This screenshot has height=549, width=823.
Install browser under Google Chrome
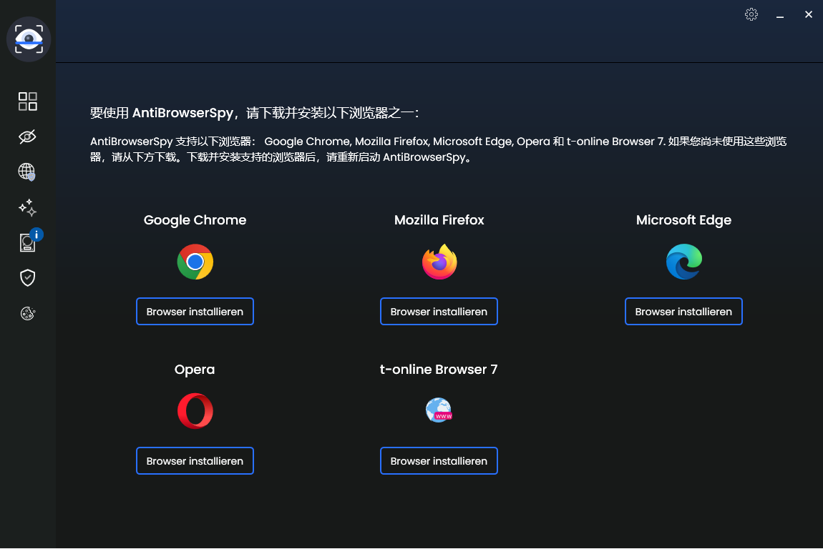[x=195, y=312]
